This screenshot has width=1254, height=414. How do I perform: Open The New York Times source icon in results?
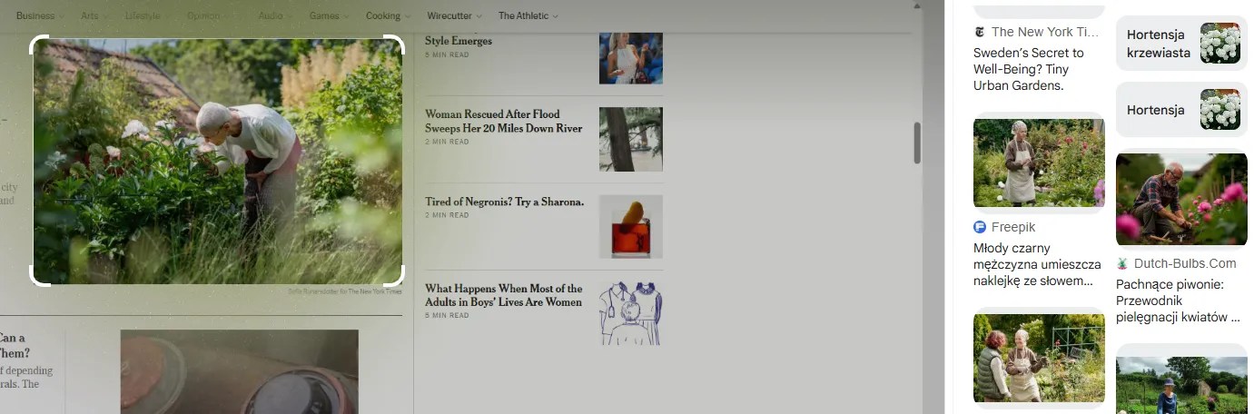(980, 32)
